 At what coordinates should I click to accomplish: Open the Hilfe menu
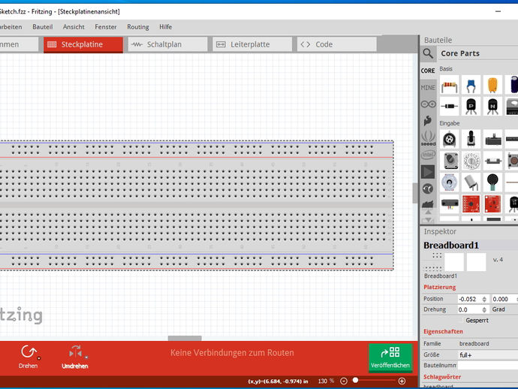point(165,27)
